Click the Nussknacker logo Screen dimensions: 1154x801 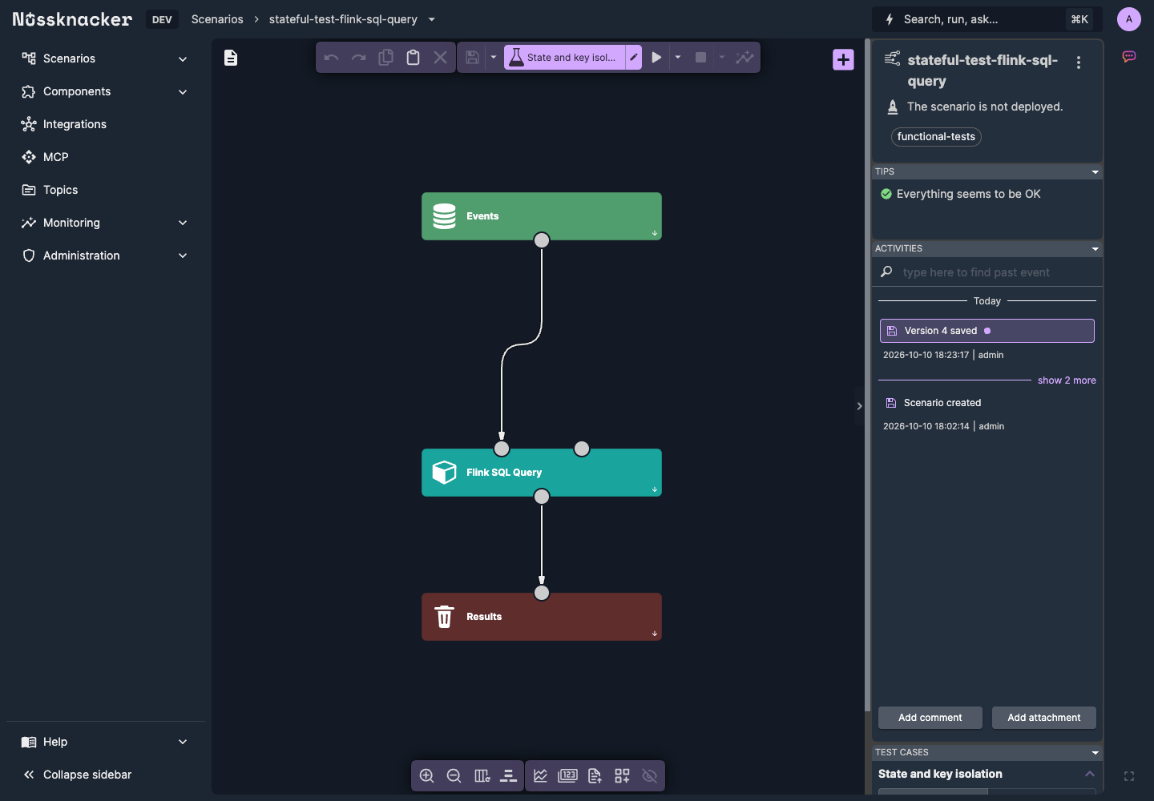(72, 19)
